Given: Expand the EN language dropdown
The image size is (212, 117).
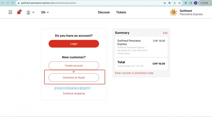Looking at the screenshot, I should point(45,12).
